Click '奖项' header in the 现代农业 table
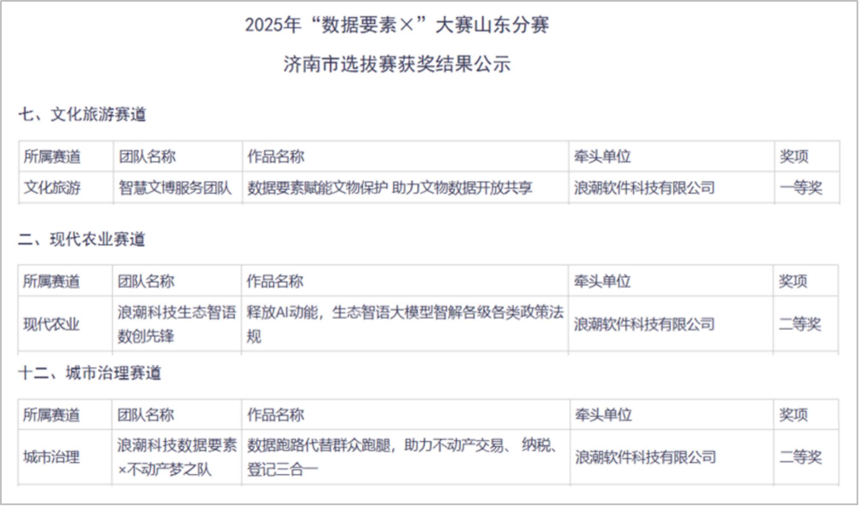Image resolution: width=860 pixels, height=506 pixels. 793,281
